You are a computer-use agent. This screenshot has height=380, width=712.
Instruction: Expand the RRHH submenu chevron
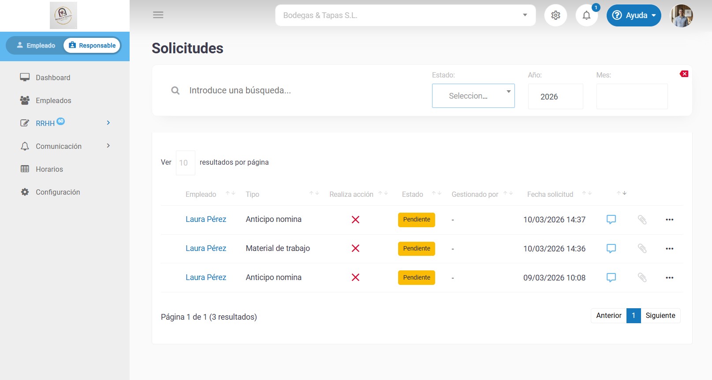[x=108, y=123]
